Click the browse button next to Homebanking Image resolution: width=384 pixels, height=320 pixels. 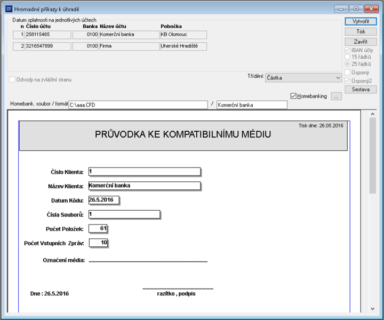(336, 96)
